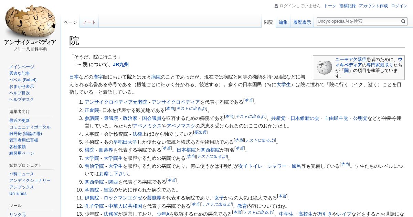Open 衆議院 link in item 3
The width and height of the screenshot is (413, 217).
[x=111, y=118]
